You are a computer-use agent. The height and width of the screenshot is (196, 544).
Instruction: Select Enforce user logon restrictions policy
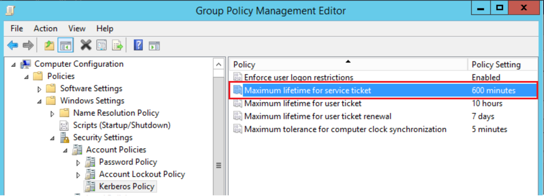tap(298, 78)
